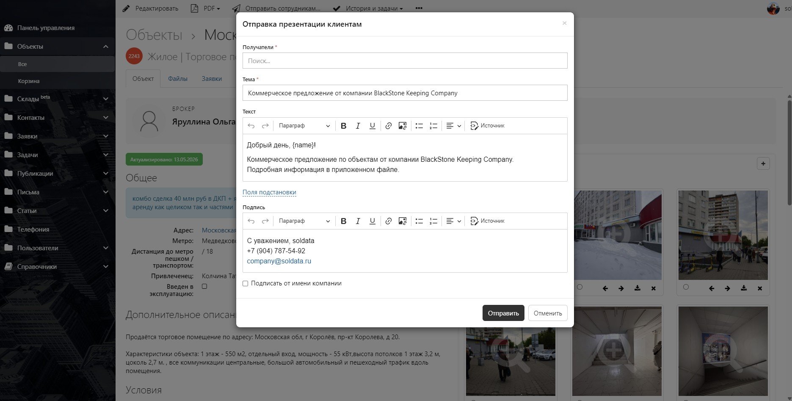Open the История и задачи menu
Viewport: 792px width, 401px height.
[x=368, y=8]
